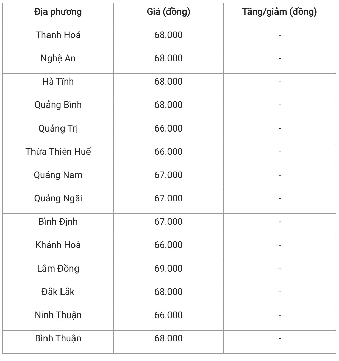Viewport: 339px width, 361px height.
Task: Click the Quảng Nam locality name
Action: (x=58, y=175)
